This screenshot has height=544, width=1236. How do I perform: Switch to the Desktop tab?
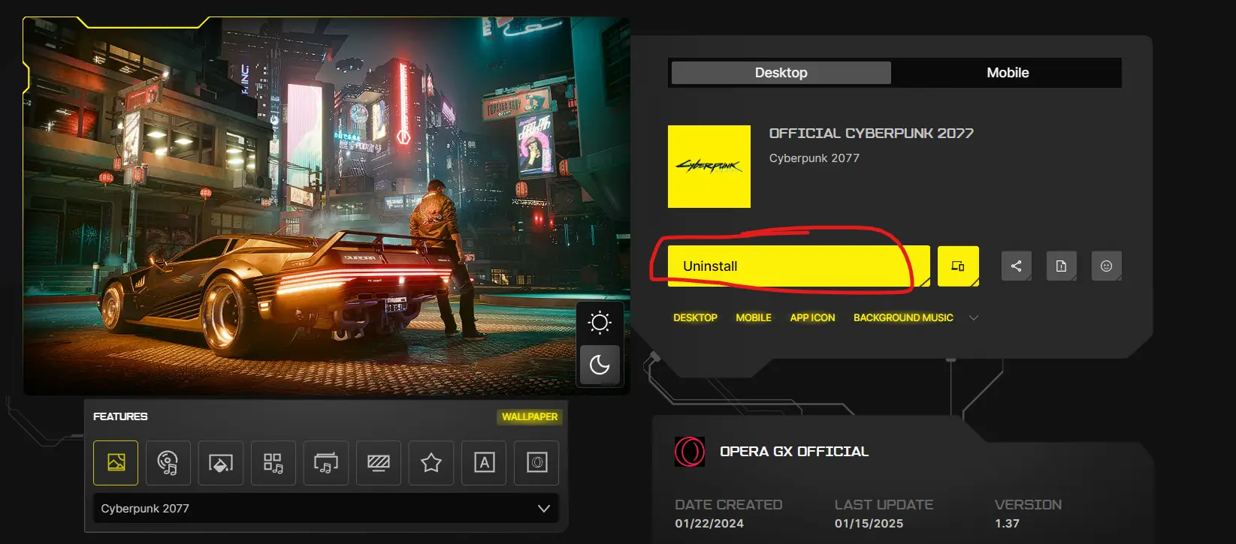pos(781,73)
